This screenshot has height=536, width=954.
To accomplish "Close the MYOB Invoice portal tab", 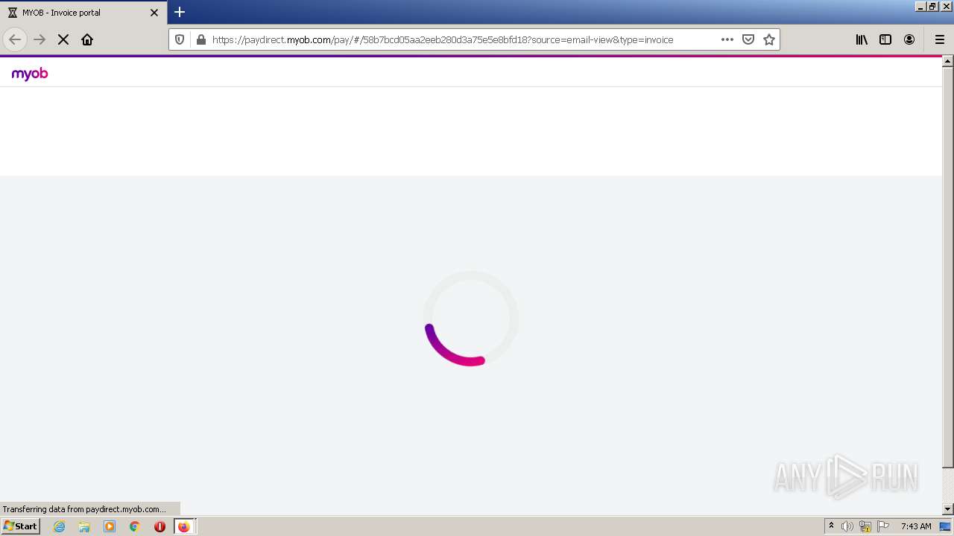I will (x=154, y=13).
